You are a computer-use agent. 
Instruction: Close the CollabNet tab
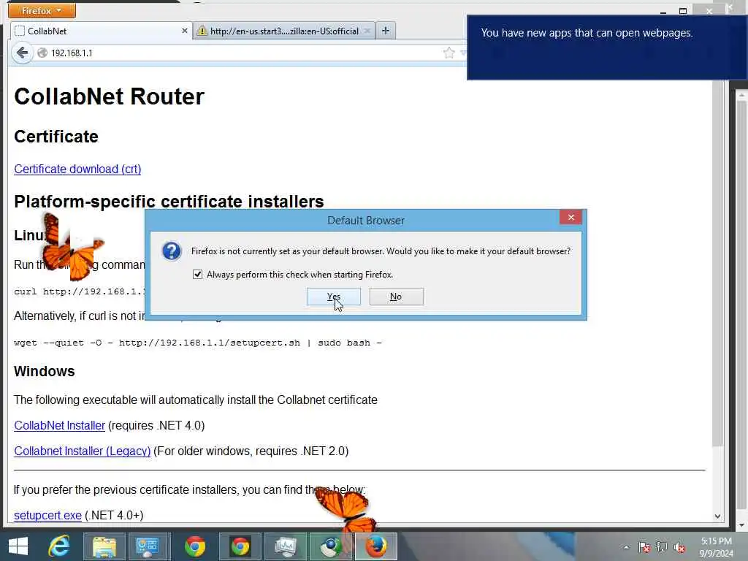click(185, 31)
